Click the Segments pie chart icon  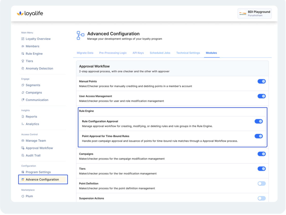pyautogui.click(x=23, y=85)
